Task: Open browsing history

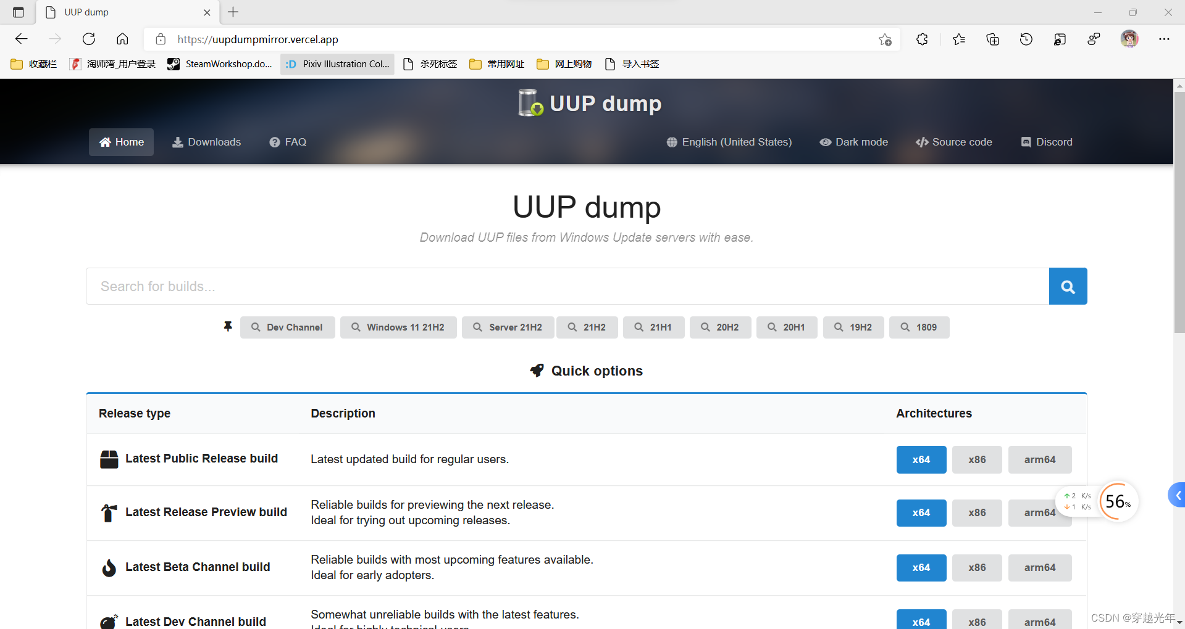Action: [x=1026, y=39]
